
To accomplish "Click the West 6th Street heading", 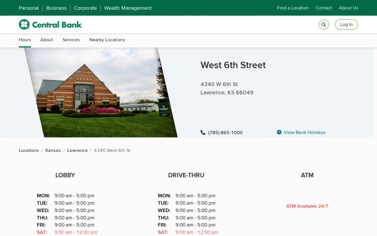I will coord(233,65).
